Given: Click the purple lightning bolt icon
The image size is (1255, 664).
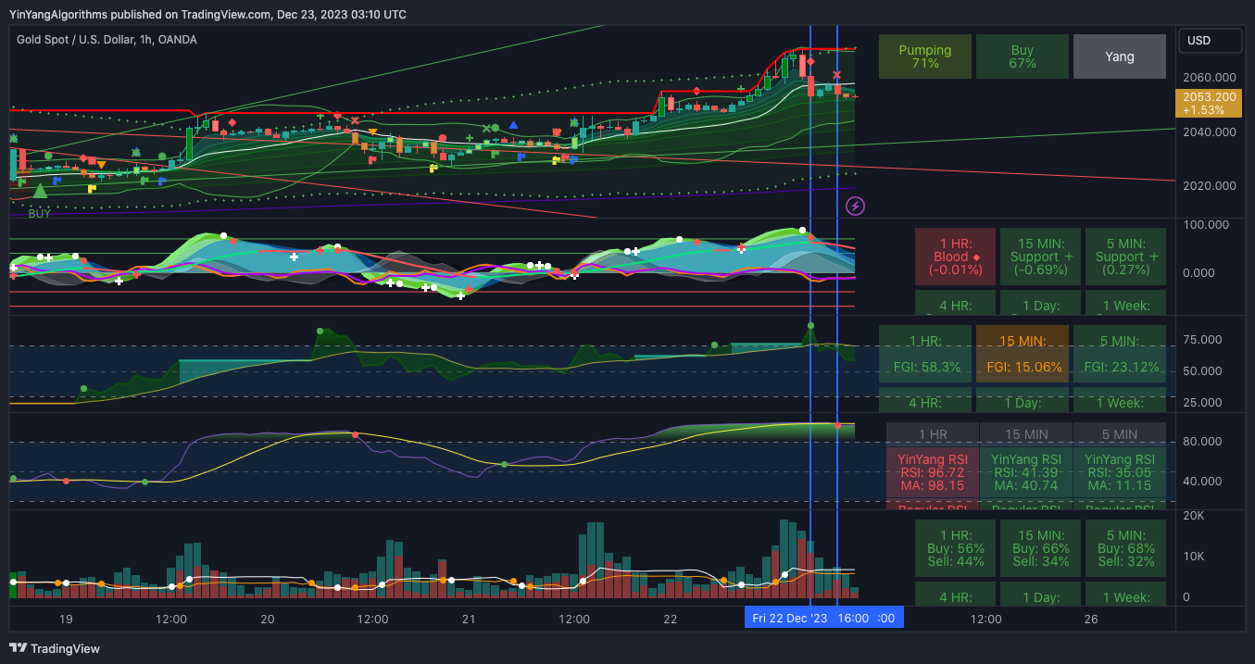Looking at the screenshot, I should tap(856, 206).
